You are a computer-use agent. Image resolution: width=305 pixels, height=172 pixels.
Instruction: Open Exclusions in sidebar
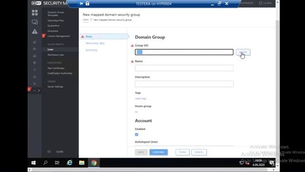53,31
